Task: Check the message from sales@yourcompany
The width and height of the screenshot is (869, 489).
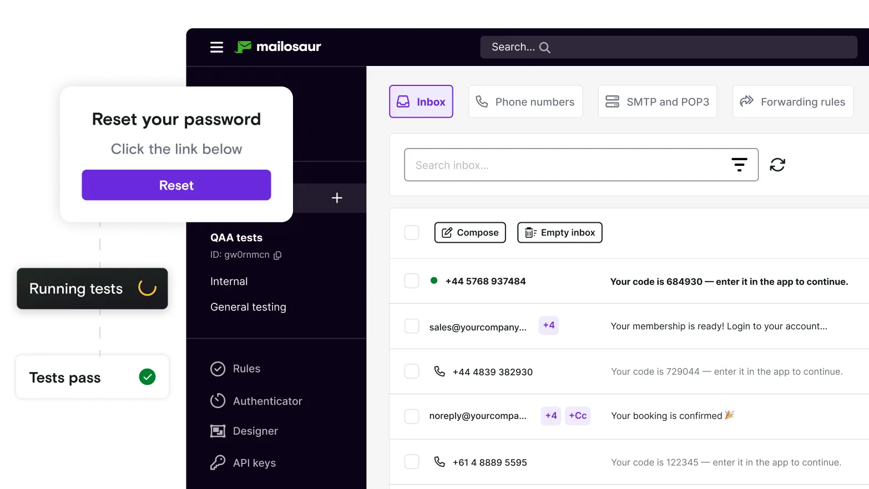Action: tap(412, 326)
